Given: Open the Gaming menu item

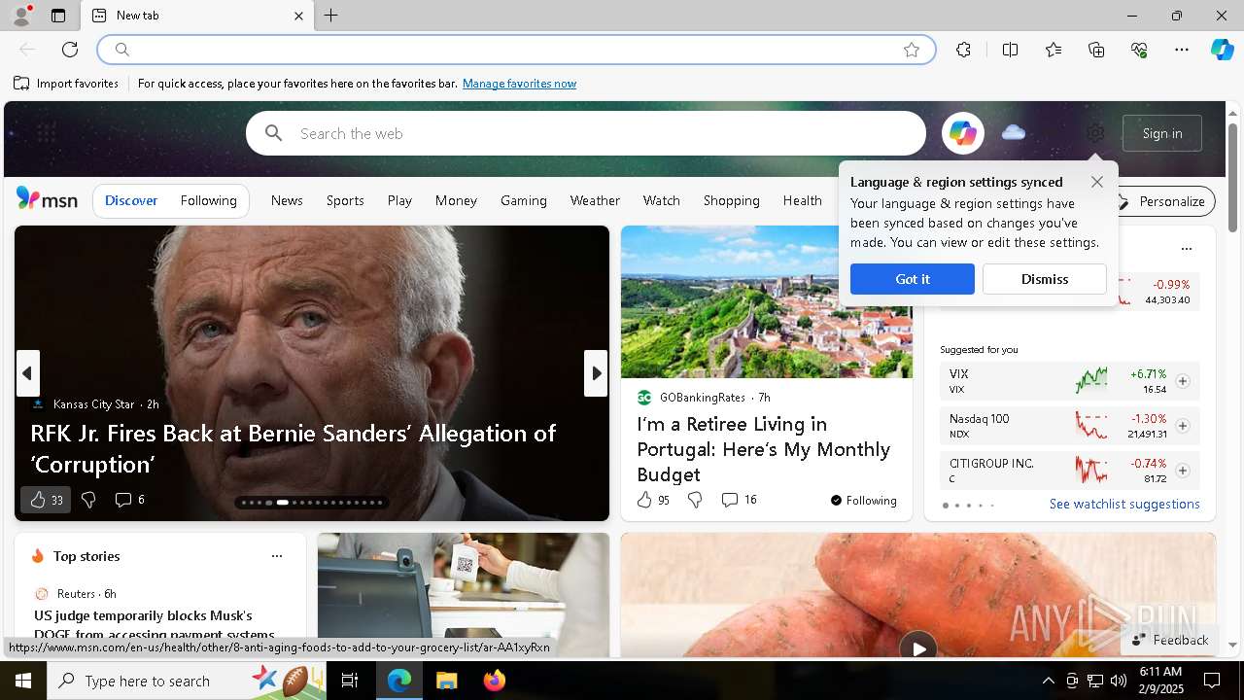Looking at the screenshot, I should click(x=523, y=200).
